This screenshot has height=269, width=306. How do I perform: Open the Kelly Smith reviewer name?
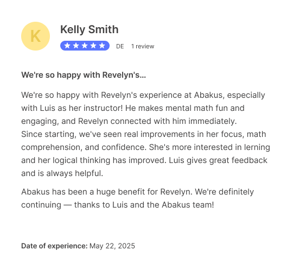coord(89,29)
